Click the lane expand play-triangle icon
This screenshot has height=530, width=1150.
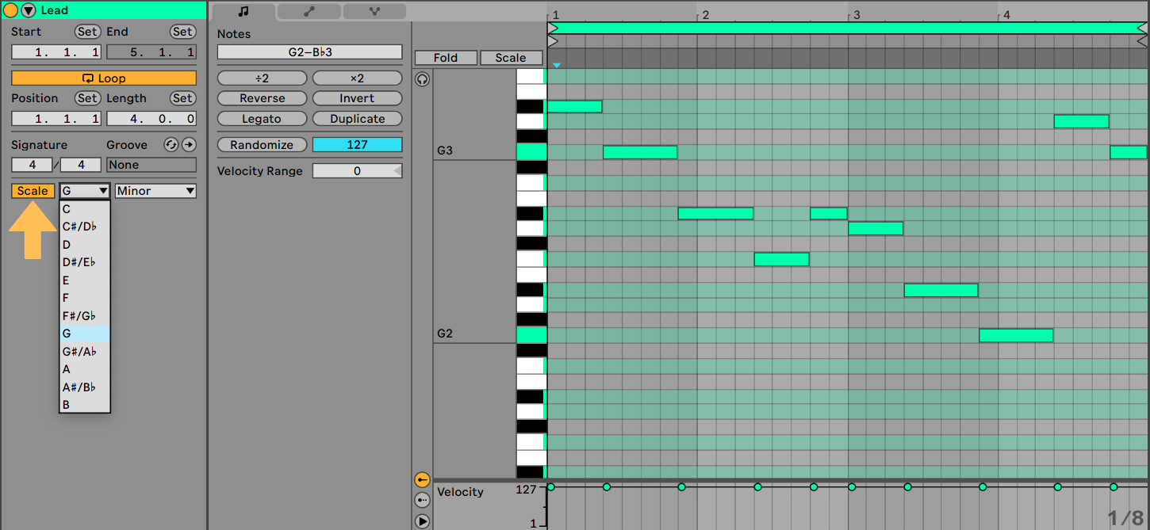[x=422, y=521]
